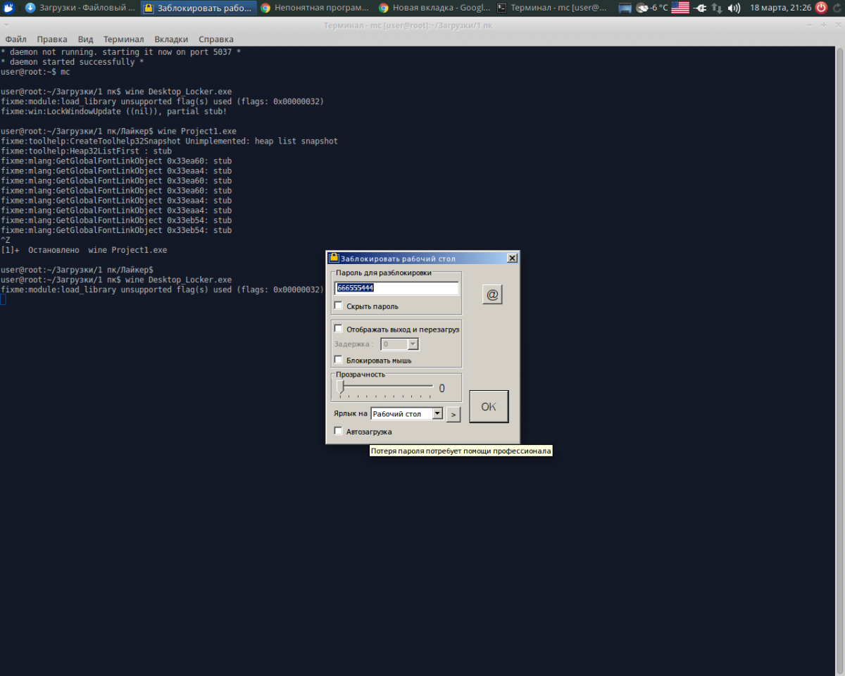Screen dimensions: 845x676
Task: Enable the "Скрыть пароль" checkbox
Action: click(339, 306)
